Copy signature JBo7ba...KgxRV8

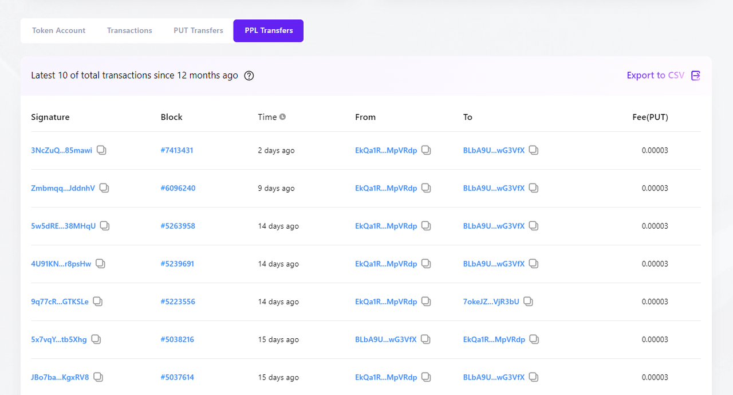click(98, 377)
